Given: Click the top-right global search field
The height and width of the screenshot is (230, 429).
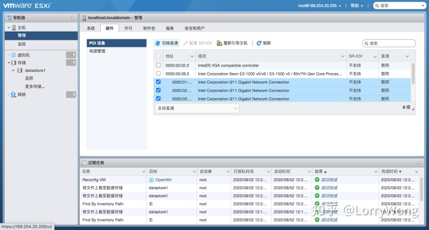Looking at the screenshot, I should coord(399,6).
